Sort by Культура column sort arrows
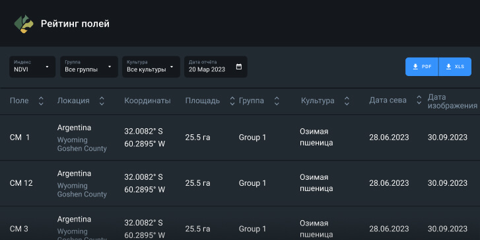The image size is (480, 240). click(347, 101)
